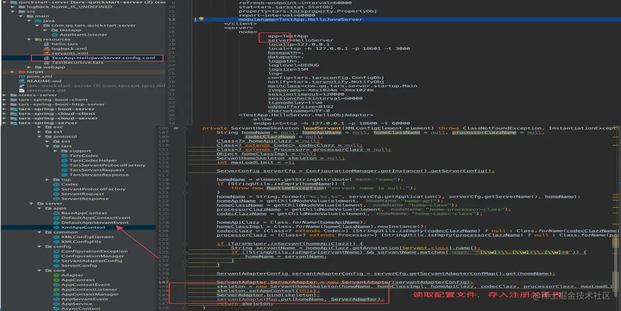Select DefaultAppServantEvent class

96,222
